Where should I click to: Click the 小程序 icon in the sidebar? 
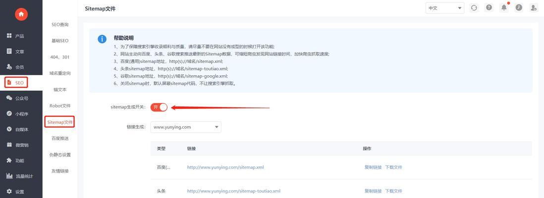pyautogui.click(x=9, y=114)
